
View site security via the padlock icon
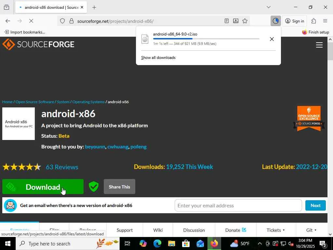pos(72,21)
